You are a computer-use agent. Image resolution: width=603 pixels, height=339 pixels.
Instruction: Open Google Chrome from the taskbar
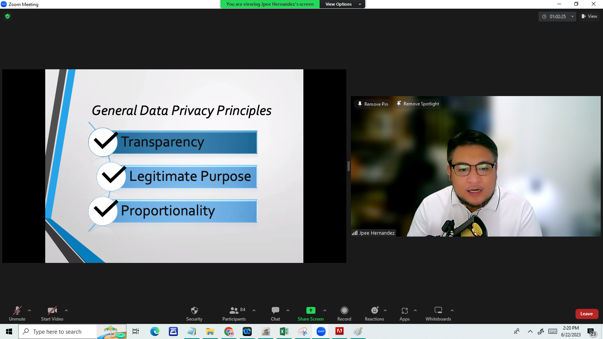[229, 331]
